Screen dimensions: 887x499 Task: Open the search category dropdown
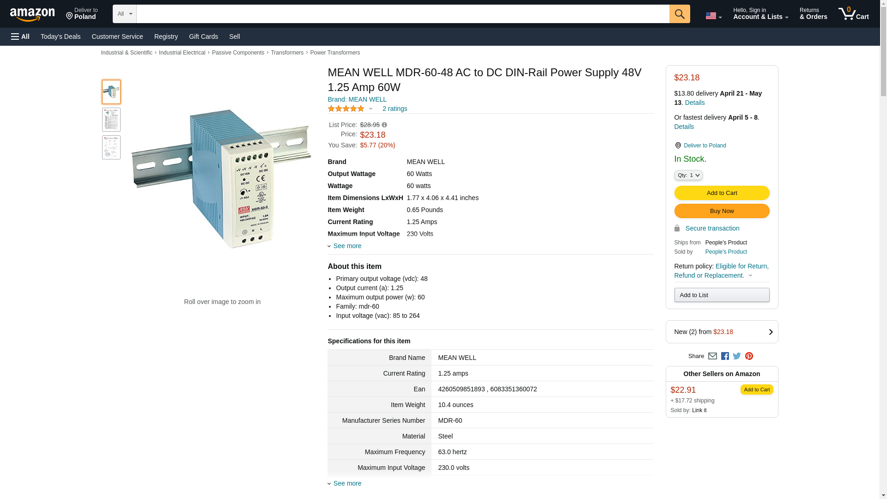124,14
